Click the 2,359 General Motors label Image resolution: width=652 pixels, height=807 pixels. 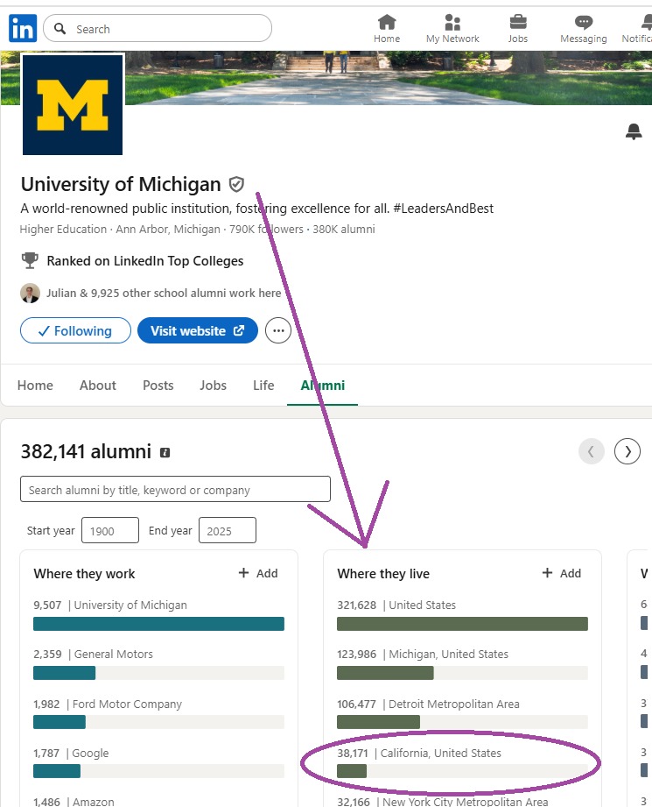tap(93, 655)
